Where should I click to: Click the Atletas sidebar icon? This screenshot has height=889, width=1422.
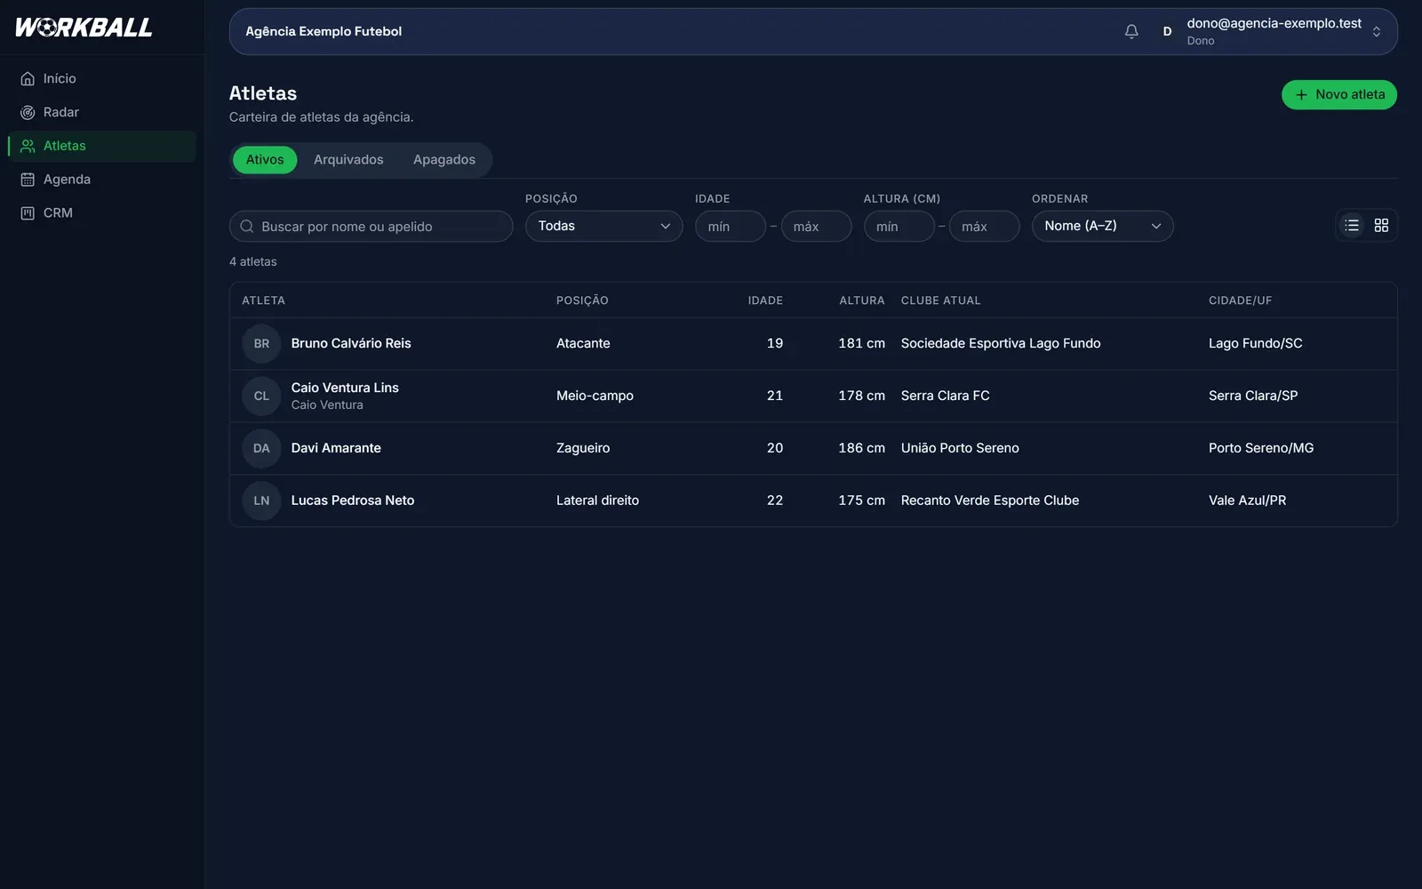tap(28, 147)
